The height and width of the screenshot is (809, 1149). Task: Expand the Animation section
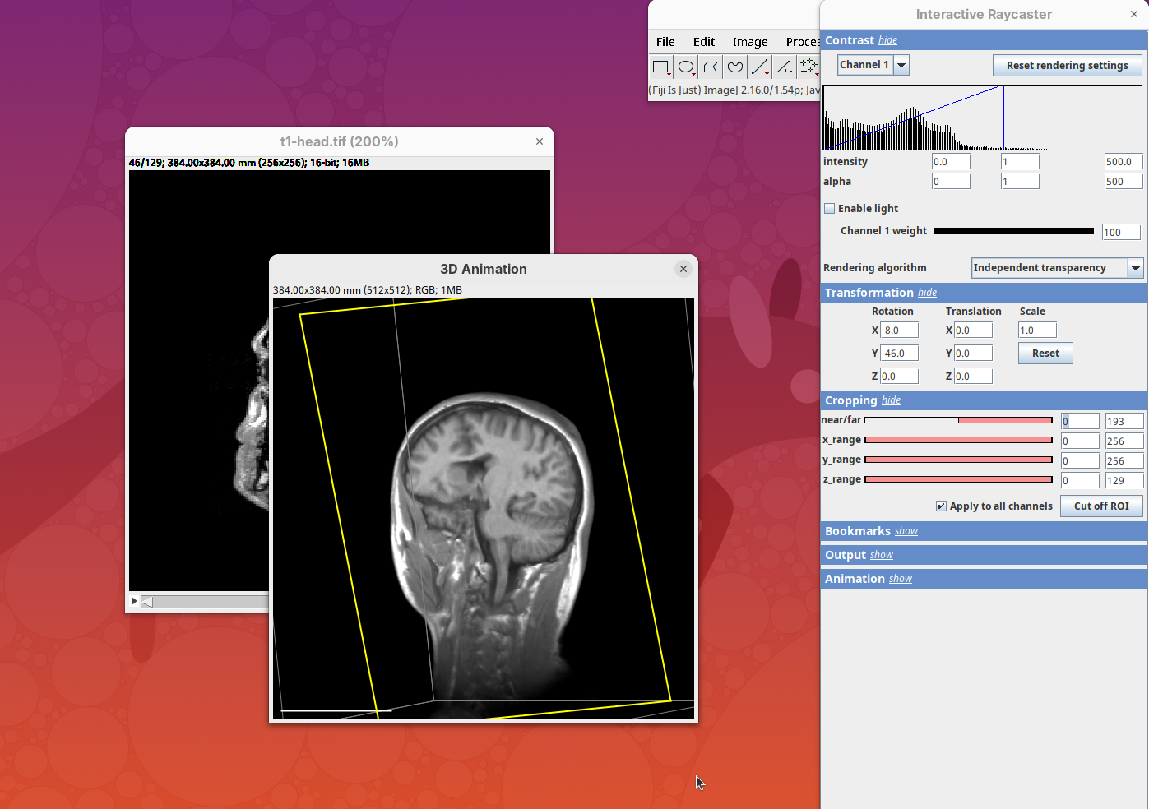pos(900,579)
